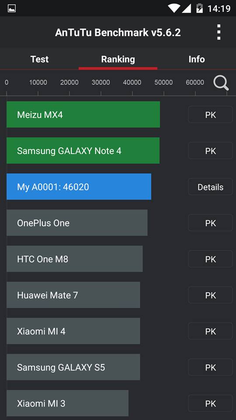Tap the Xiaomi MI 3 ranking bar
The width and height of the screenshot is (236, 420).
point(67,403)
